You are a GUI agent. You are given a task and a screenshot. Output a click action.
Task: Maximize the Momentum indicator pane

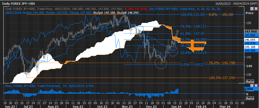252,85
